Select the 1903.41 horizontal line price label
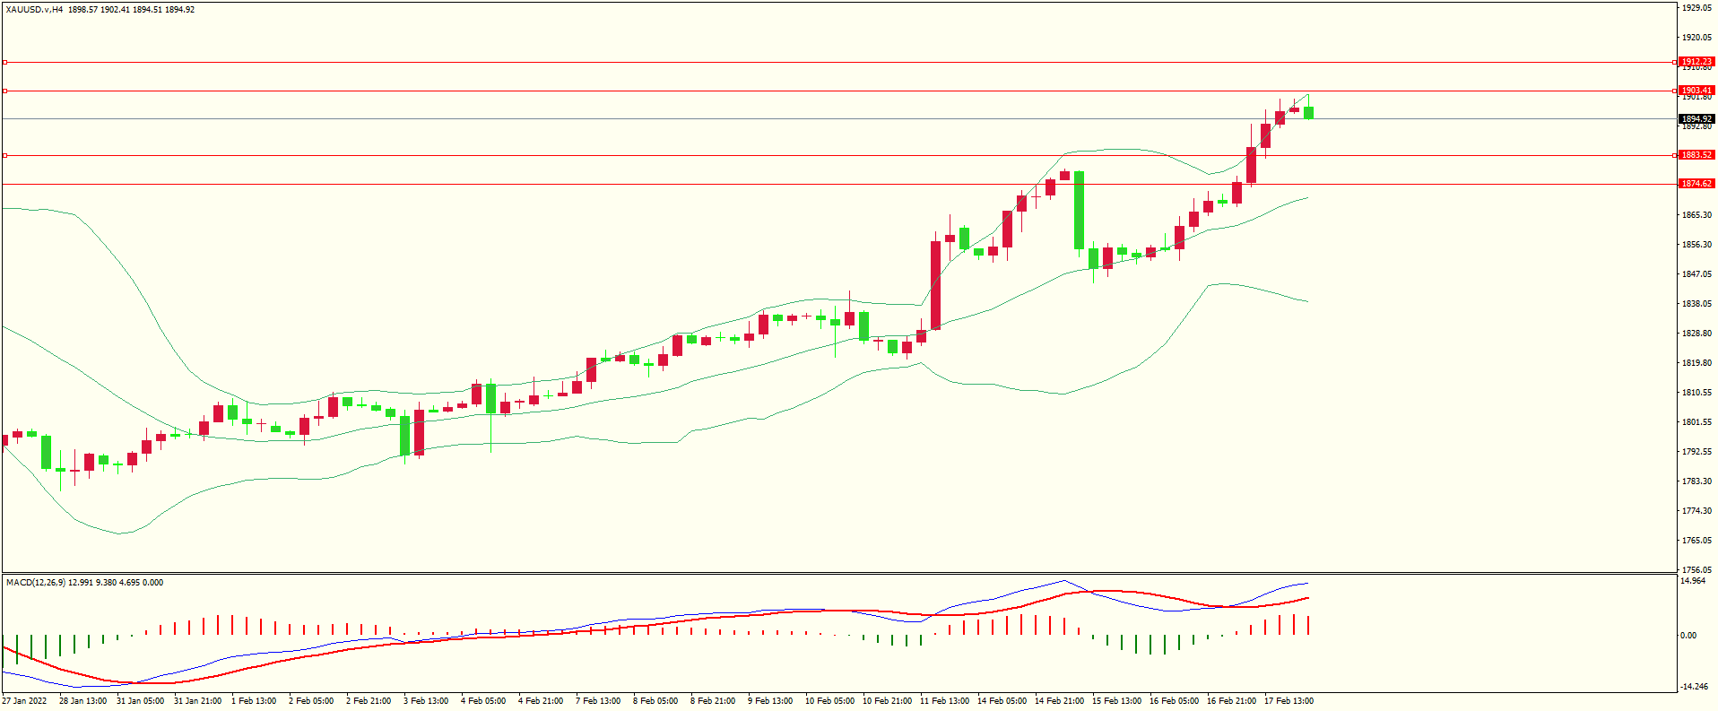 1696,91
